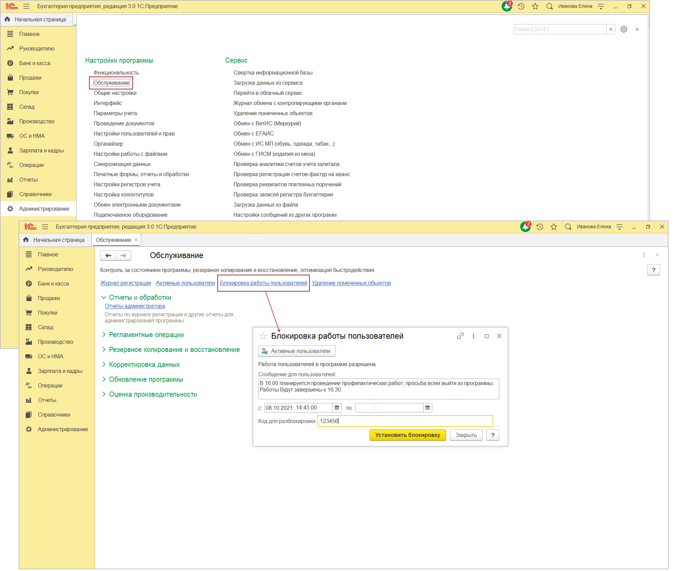Click the Поиск (Ctrl+F) search field
Image resolution: width=675 pixels, height=571 pixels.
point(560,29)
